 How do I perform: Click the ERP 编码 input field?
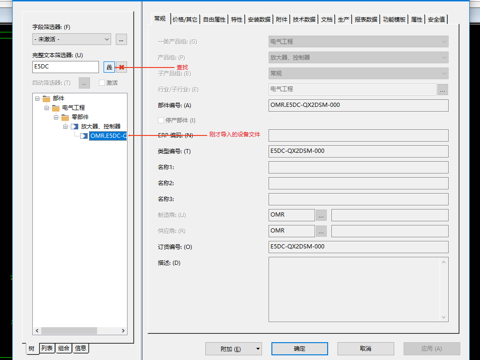359,135
